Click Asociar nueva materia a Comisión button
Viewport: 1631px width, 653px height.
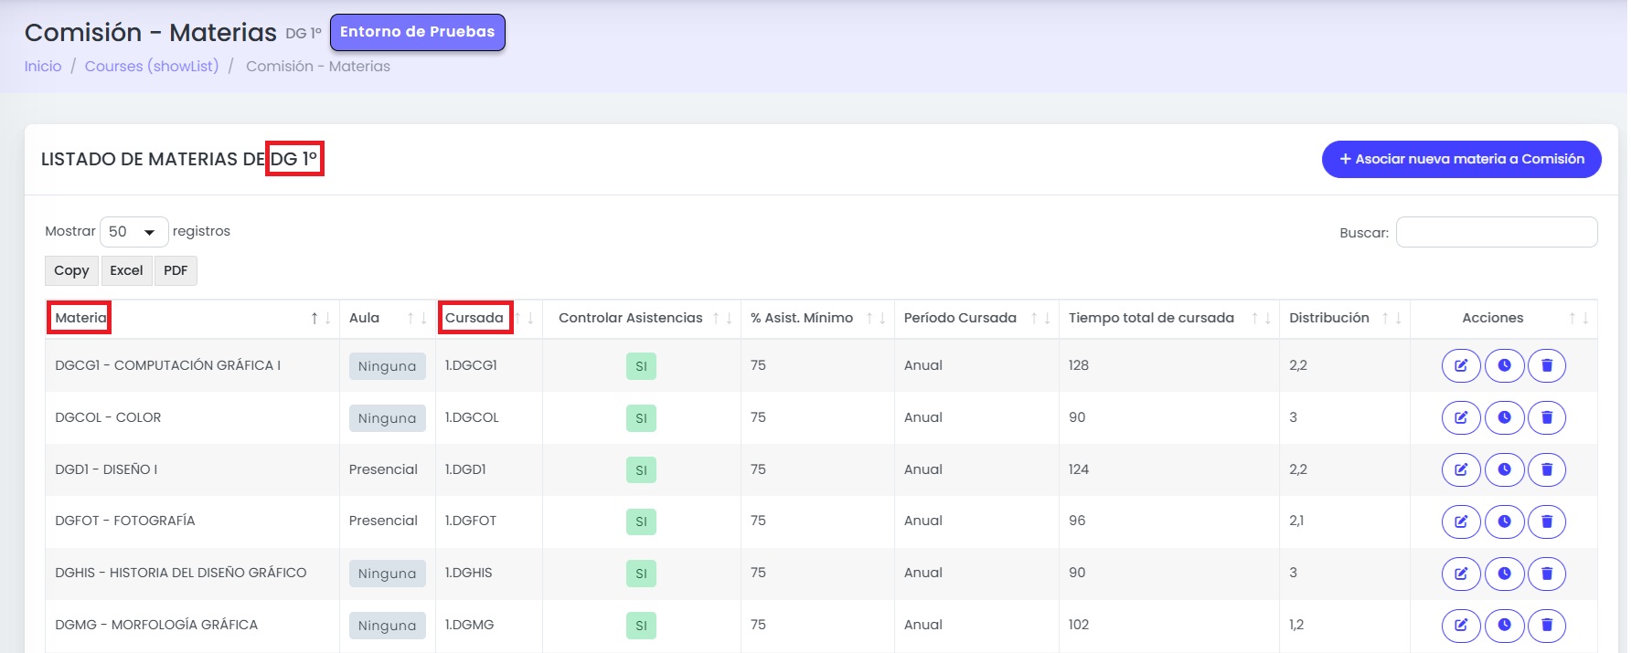click(1461, 160)
